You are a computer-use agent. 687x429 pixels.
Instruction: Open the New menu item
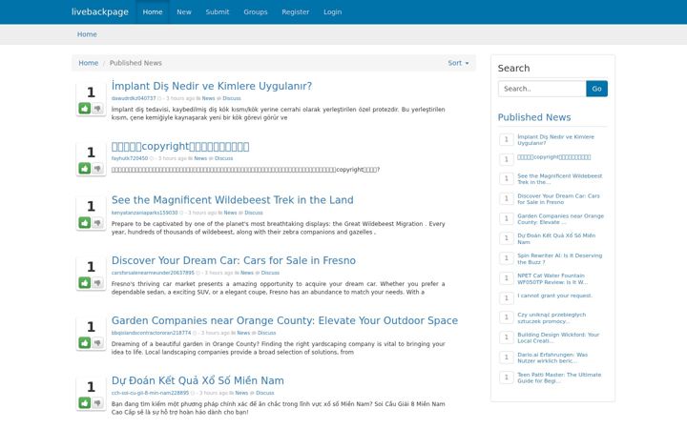184,11
